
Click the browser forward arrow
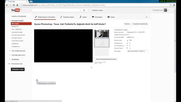click(10, 5)
